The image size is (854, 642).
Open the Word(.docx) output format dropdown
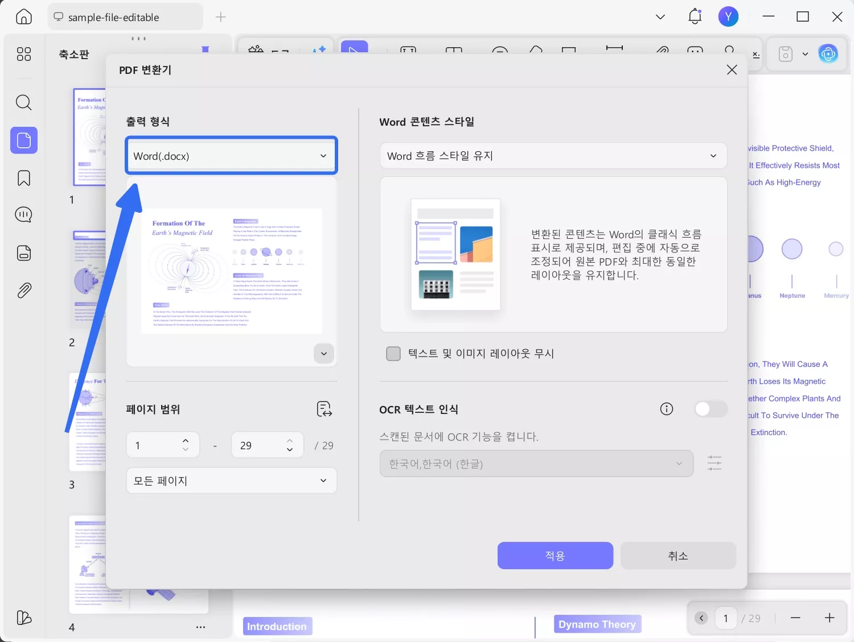[x=231, y=155]
